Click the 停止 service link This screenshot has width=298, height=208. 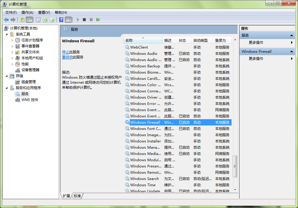(66, 52)
